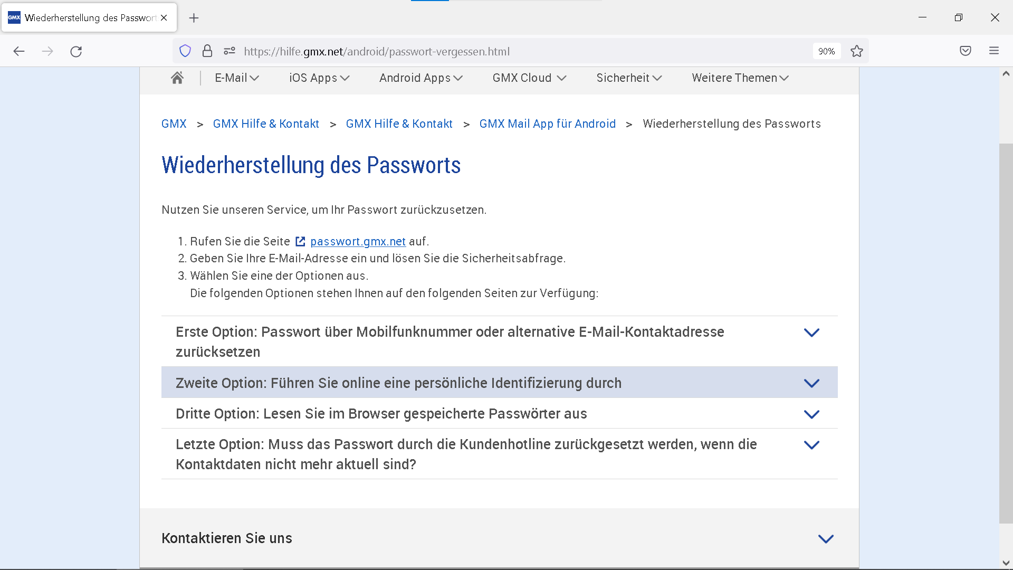1013x570 pixels.
Task: Go back to the previous page
Action: pos(19,51)
